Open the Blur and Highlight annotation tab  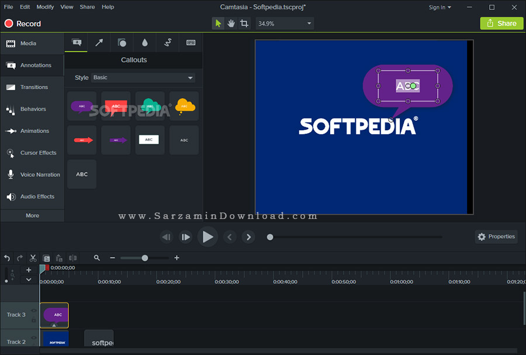tap(144, 43)
